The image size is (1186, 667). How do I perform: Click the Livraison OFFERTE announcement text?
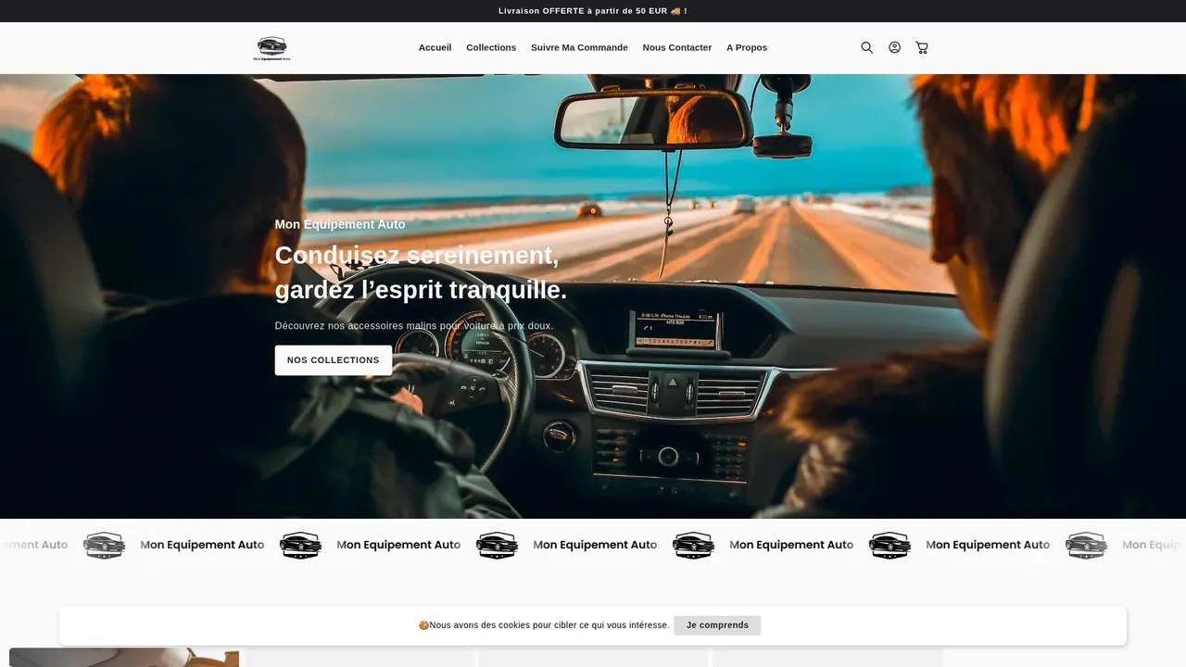coord(593,11)
